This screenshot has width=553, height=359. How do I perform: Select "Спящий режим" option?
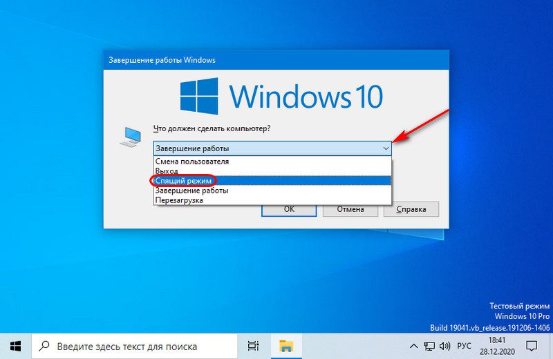(x=272, y=180)
